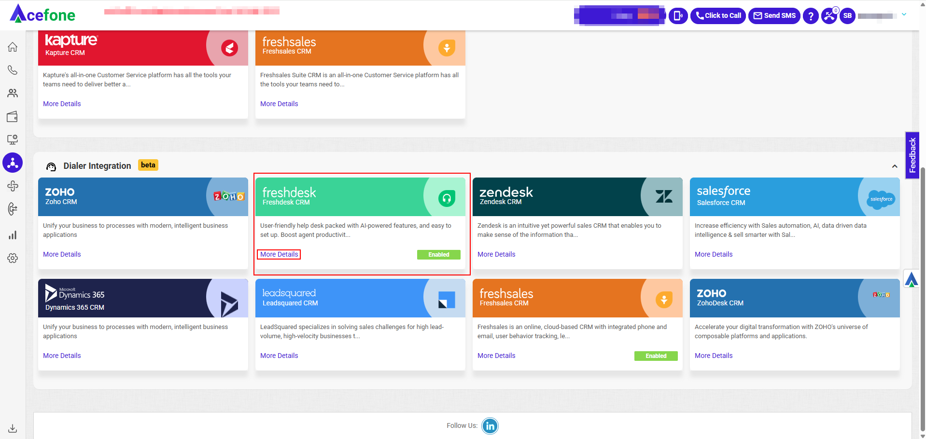Click the Freshdesk Enabled badge

[438, 255]
